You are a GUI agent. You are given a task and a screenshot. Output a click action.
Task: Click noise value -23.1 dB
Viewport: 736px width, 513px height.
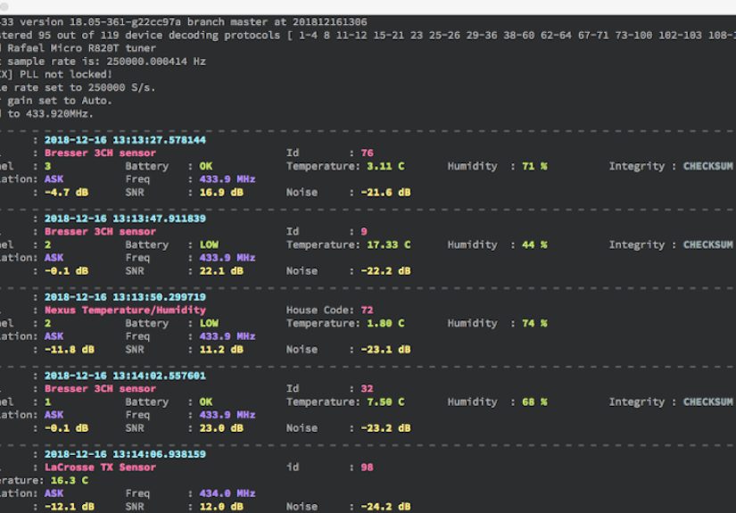tap(385, 350)
